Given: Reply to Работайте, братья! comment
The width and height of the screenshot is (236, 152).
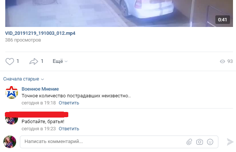Looking at the screenshot, I should click(x=69, y=129).
